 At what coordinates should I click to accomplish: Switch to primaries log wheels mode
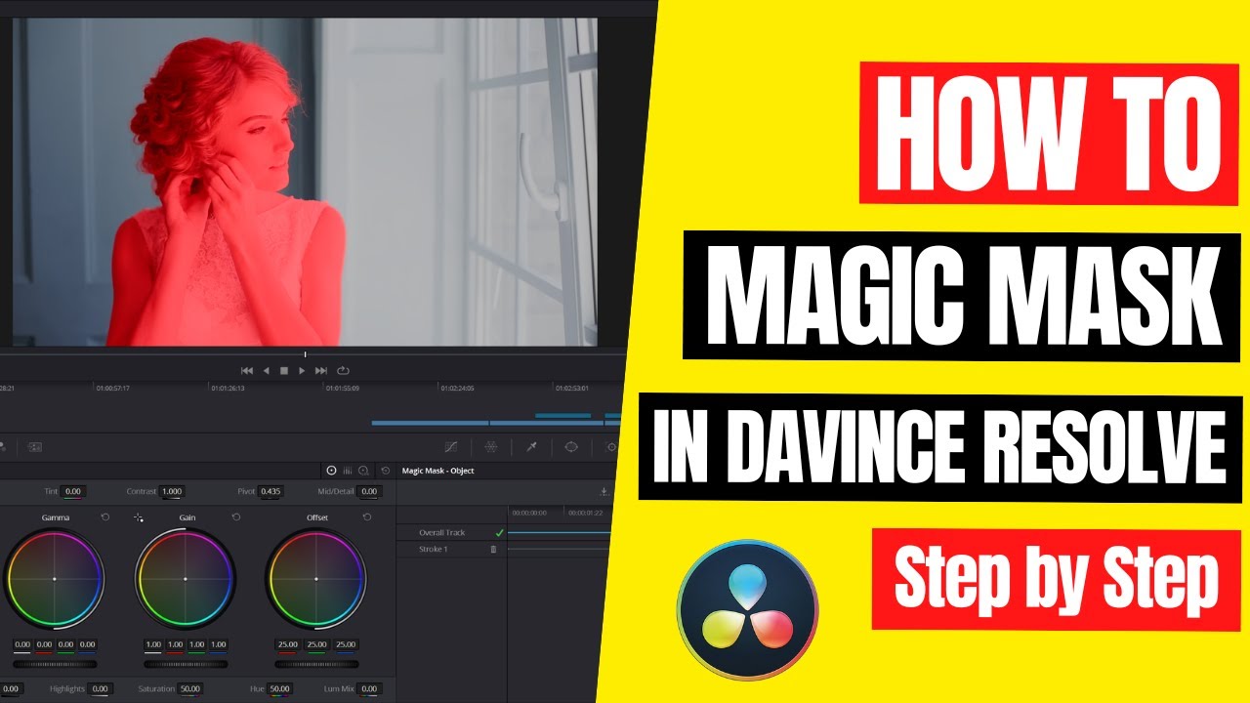[x=363, y=471]
